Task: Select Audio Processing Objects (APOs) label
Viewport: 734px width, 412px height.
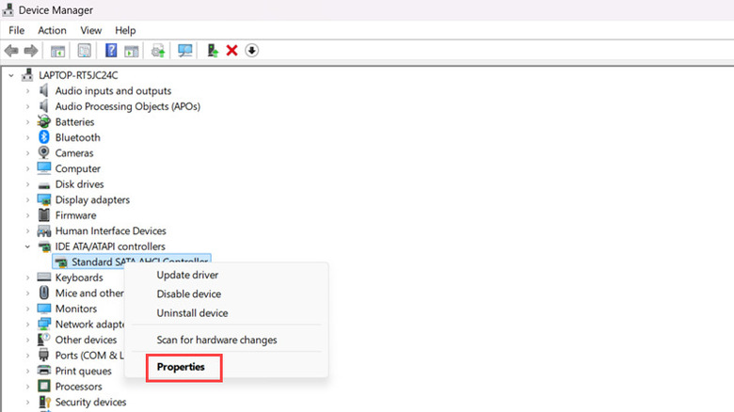Action: tap(127, 106)
